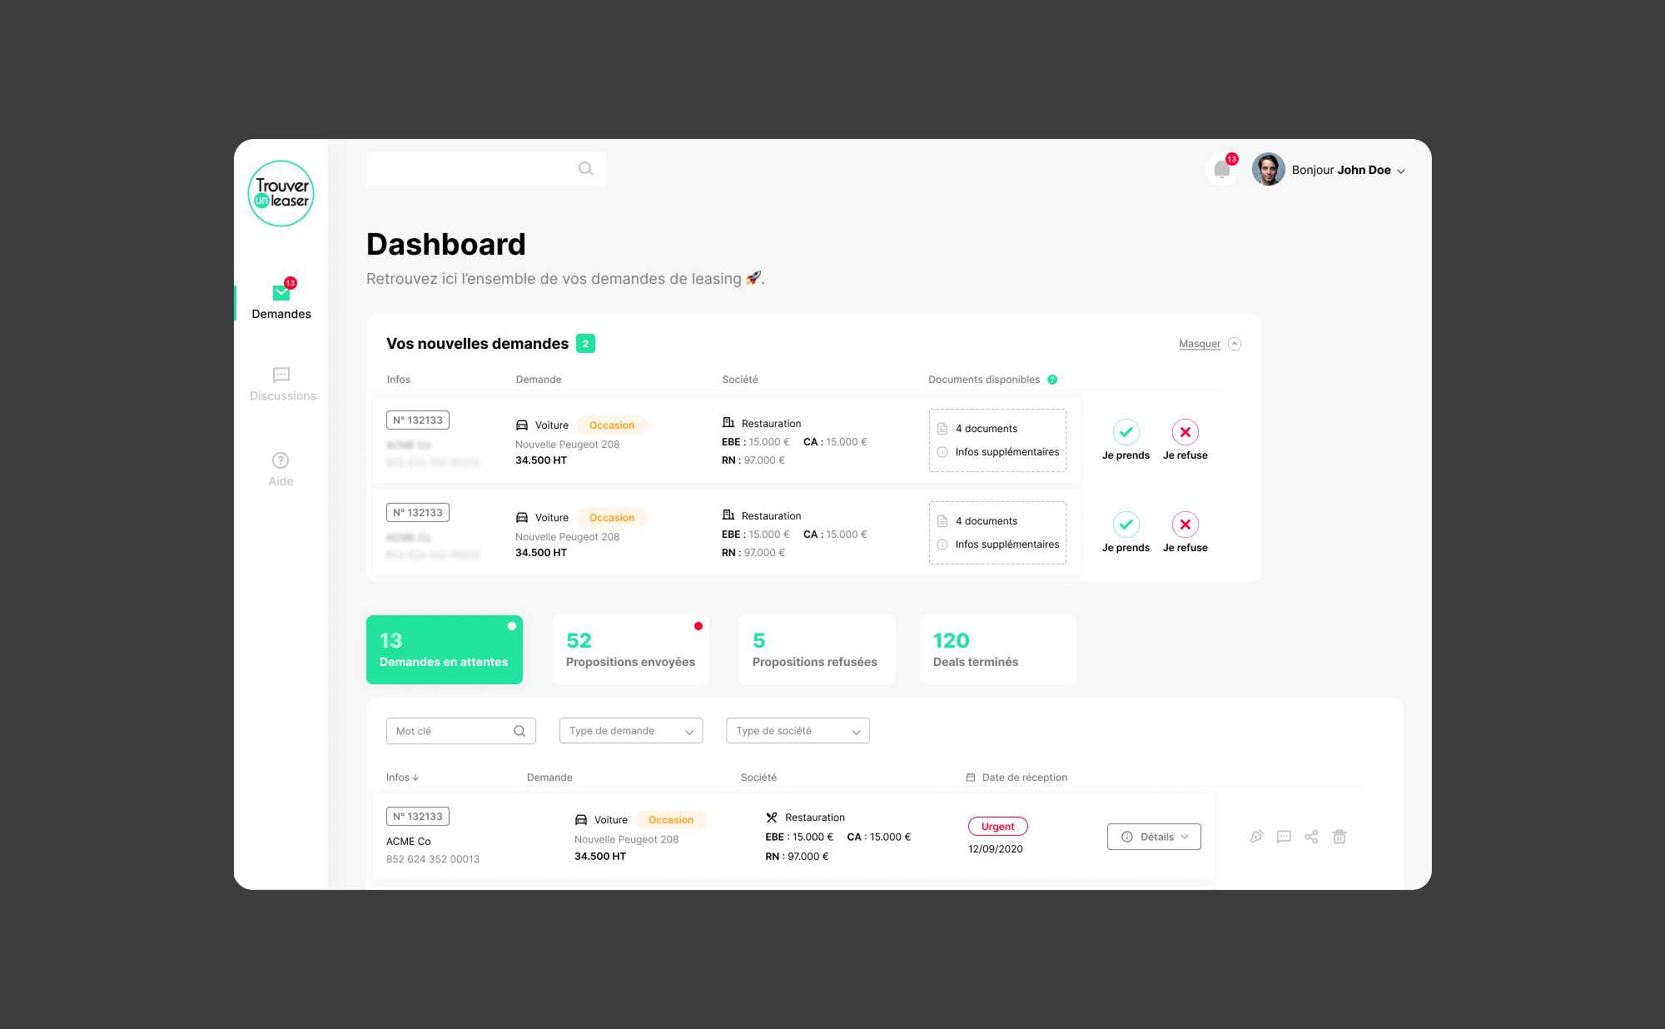Image resolution: width=1665 pixels, height=1029 pixels.
Task: Click the keyword search input field
Action: click(x=458, y=730)
